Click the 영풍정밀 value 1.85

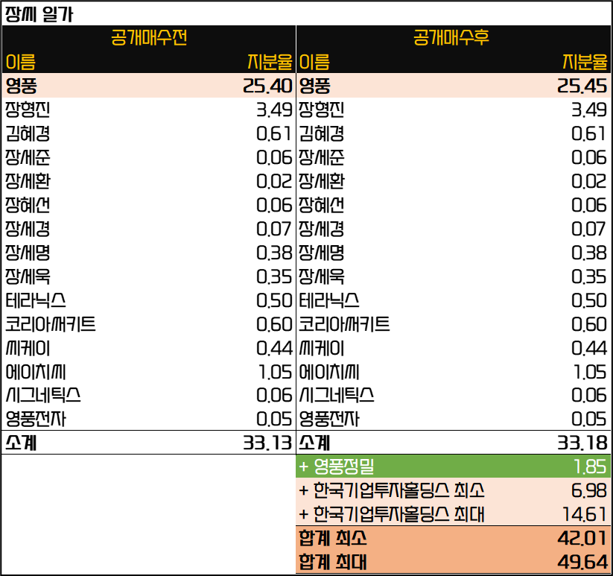(x=590, y=466)
